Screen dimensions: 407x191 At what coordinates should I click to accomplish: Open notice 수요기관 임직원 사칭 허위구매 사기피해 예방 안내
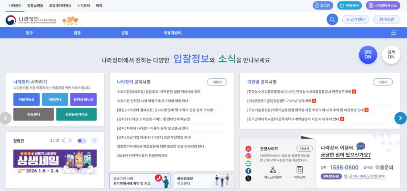click(153, 101)
